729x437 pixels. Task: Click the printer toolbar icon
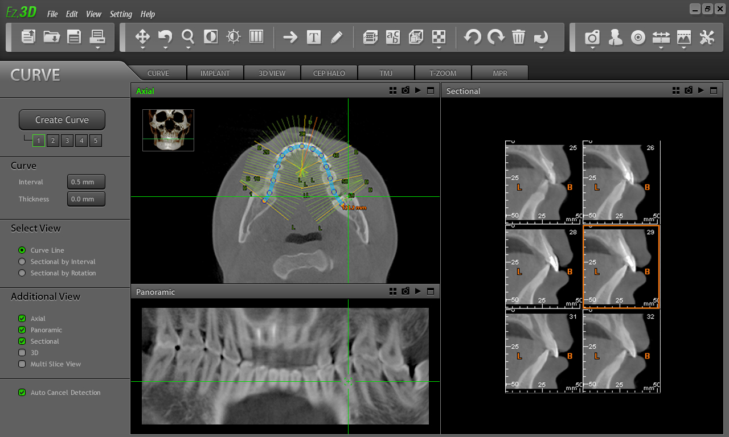point(97,36)
